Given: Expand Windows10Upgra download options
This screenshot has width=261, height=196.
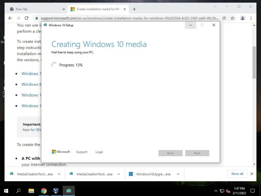Looking at the screenshot, I should click(178, 174).
